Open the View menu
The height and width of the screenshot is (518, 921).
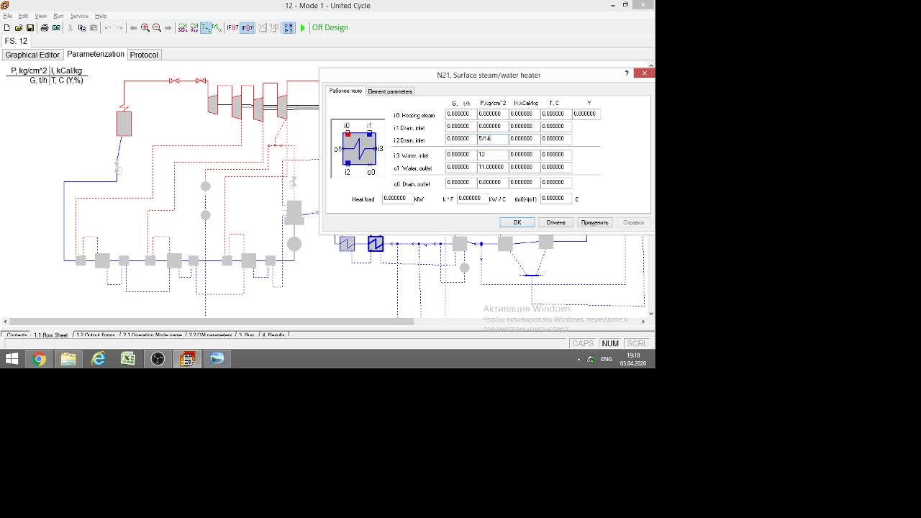click(41, 16)
